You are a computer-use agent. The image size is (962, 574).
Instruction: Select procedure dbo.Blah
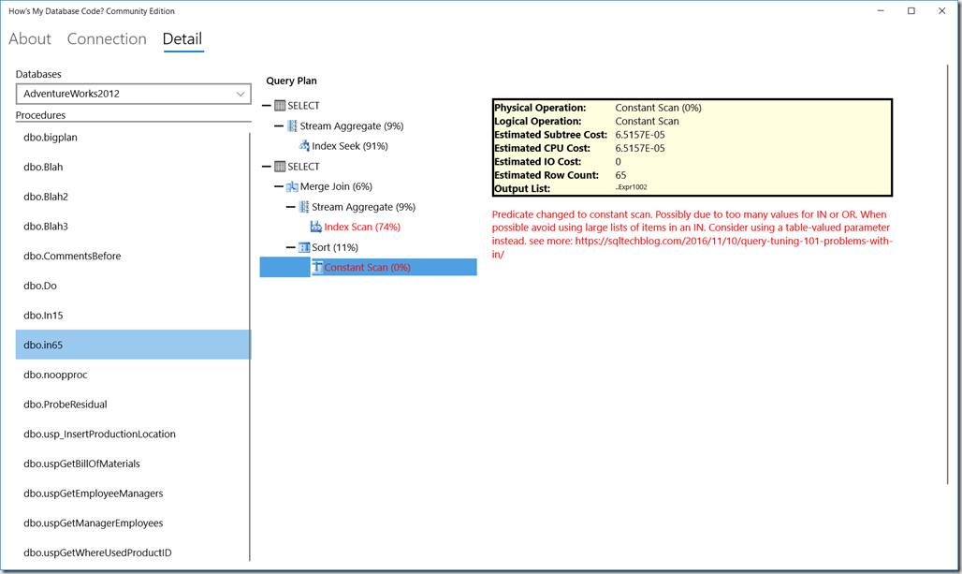tap(133, 167)
